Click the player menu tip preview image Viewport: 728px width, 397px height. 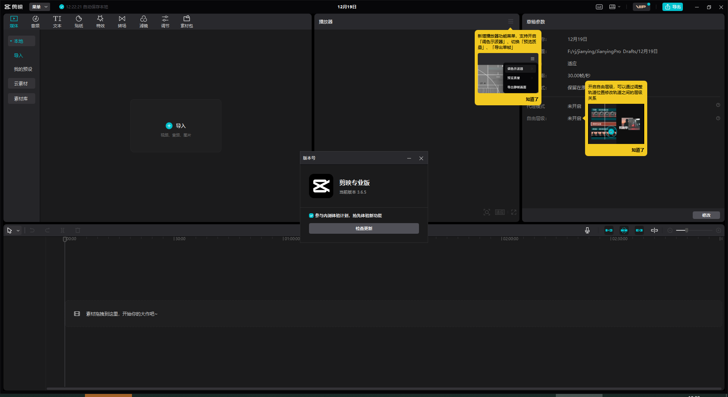coord(508,73)
